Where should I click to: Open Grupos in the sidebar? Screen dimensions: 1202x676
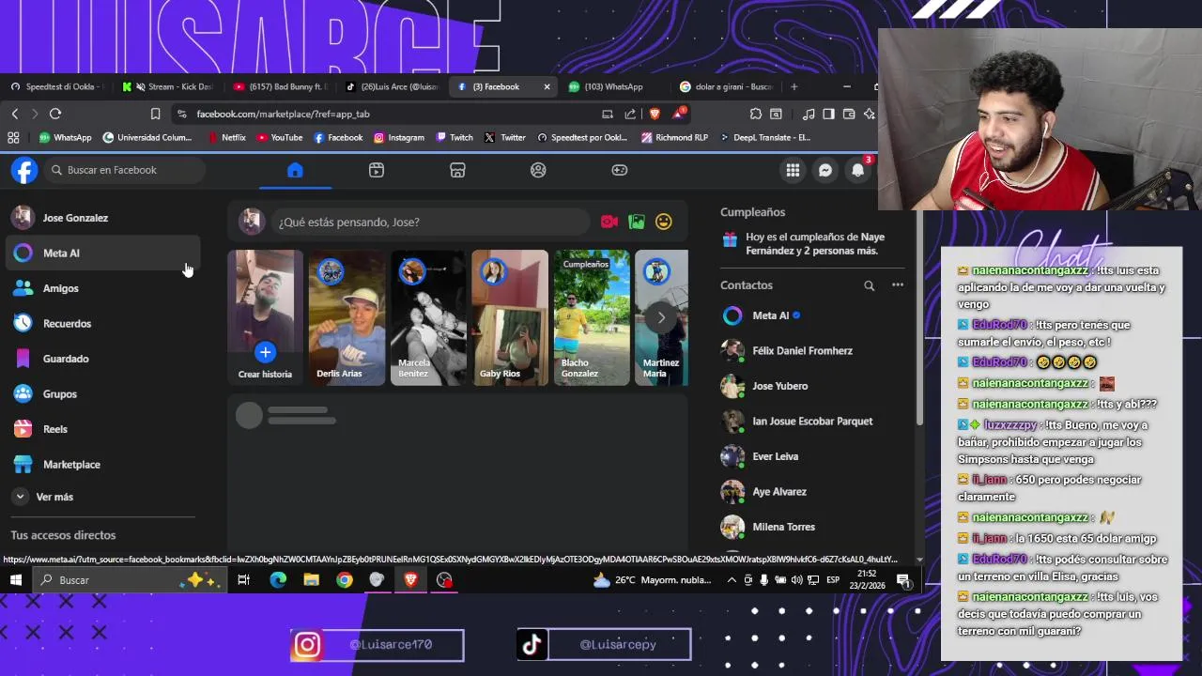point(101,394)
